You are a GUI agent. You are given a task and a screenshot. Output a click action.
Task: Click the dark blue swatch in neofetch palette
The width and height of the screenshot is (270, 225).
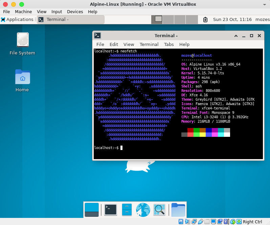[209, 130]
